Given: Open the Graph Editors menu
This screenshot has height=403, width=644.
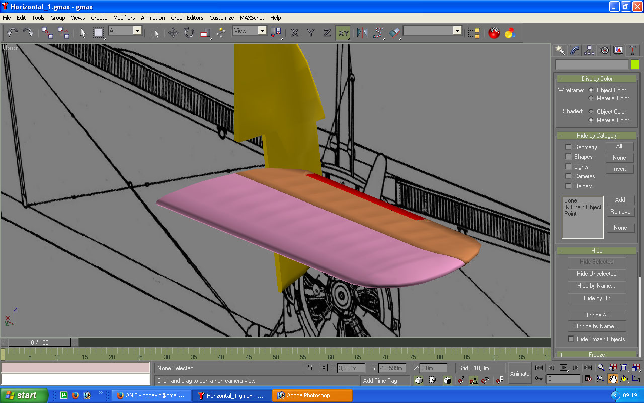Looking at the screenshot, I should point(187,18).
